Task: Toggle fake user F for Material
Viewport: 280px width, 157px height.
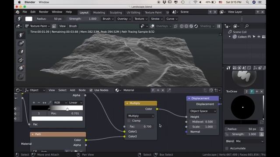Action: 153,90
